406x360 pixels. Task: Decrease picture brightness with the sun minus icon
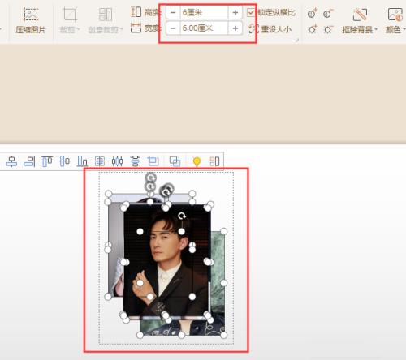click(328, 29)
